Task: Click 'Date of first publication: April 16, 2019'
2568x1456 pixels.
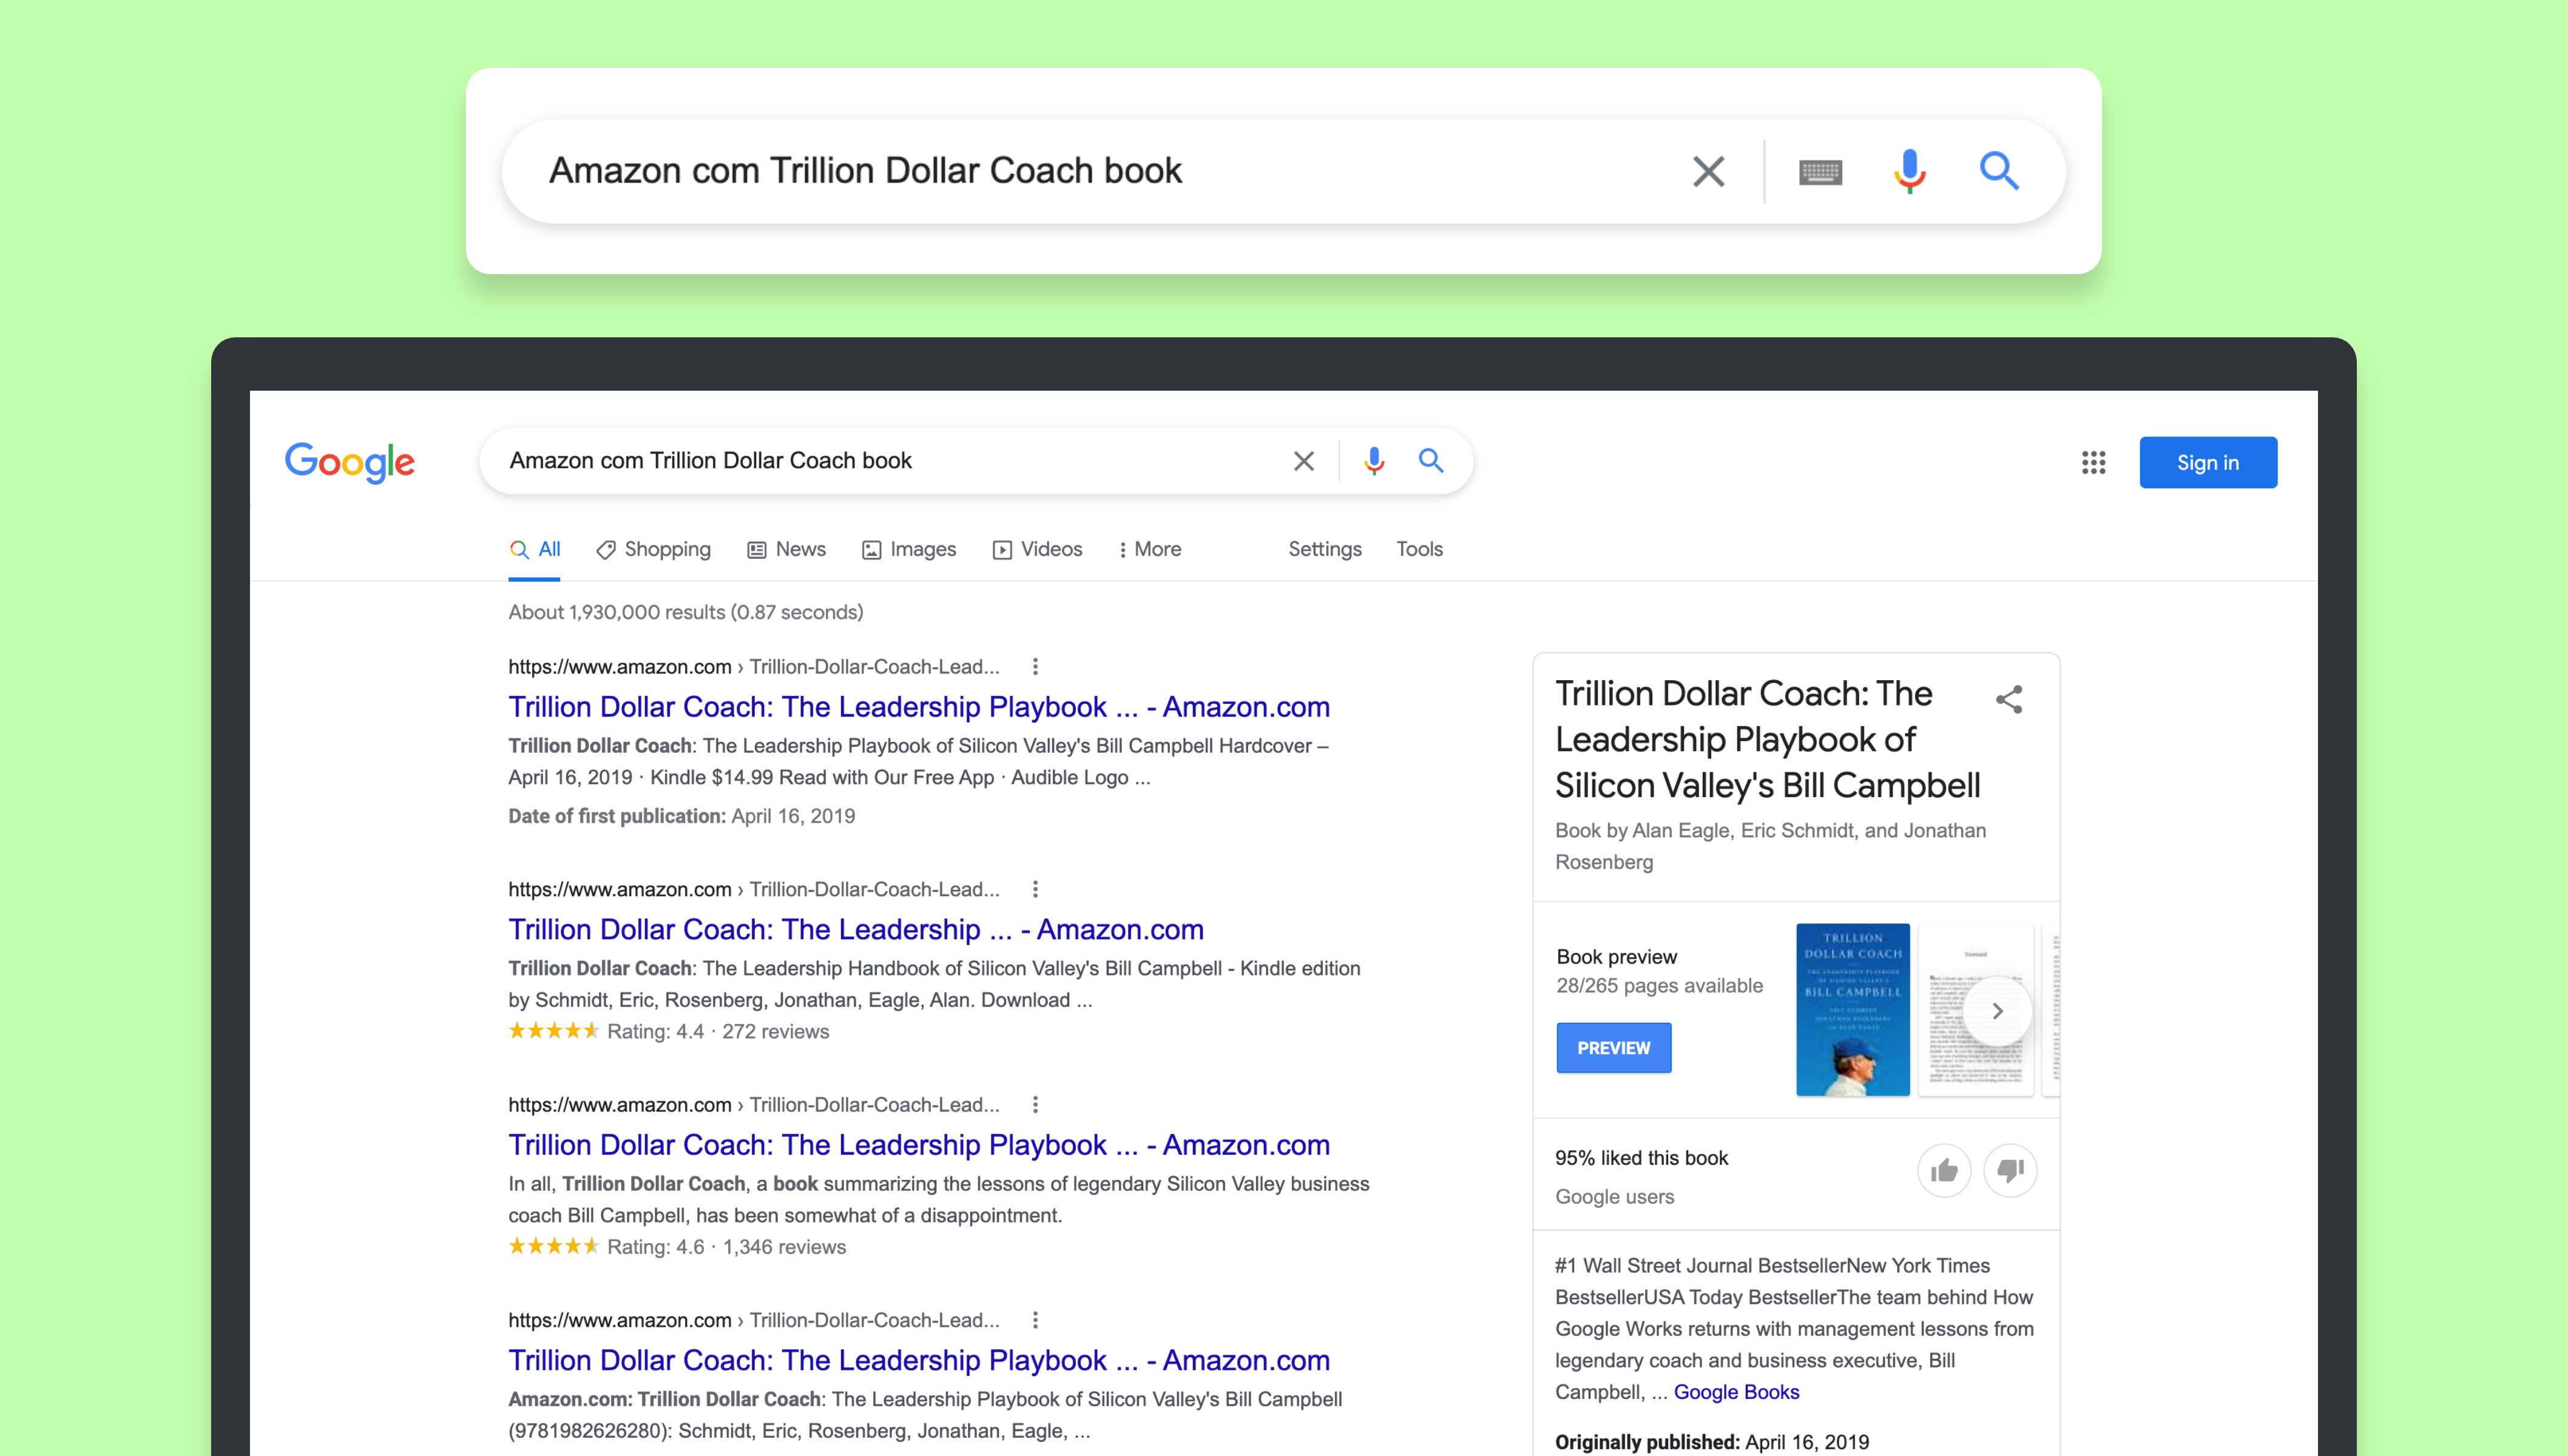Action: pyautogui.click(x=681, y=816)
